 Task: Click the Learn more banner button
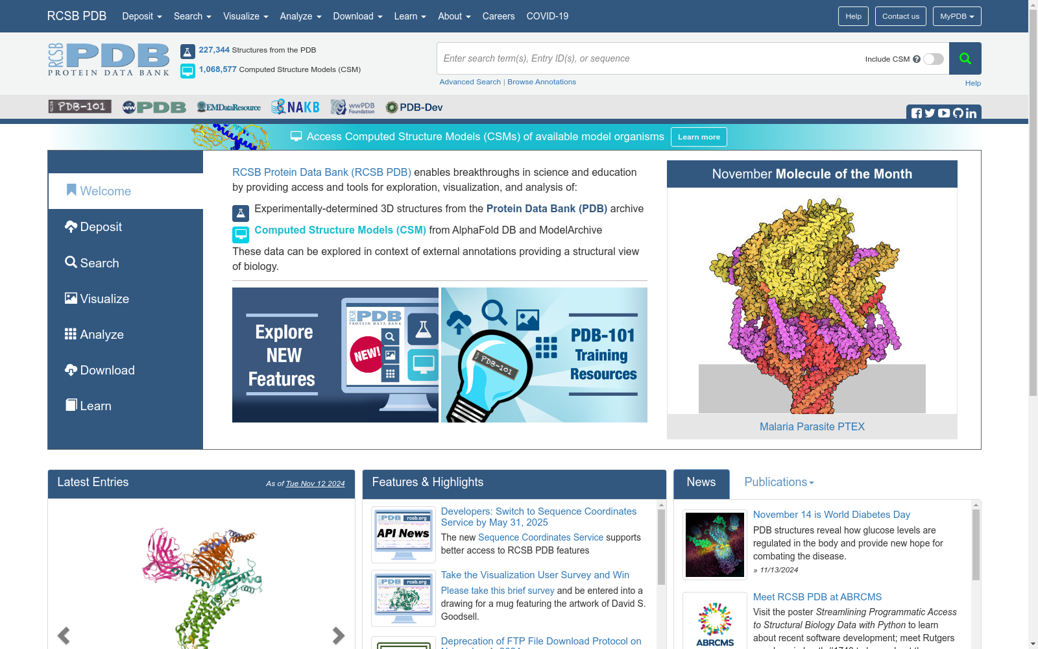click(x=699, y=137)
